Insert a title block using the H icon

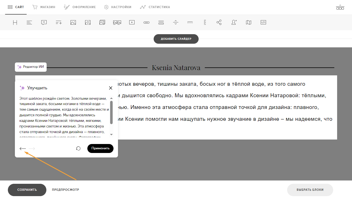(15, 22)
